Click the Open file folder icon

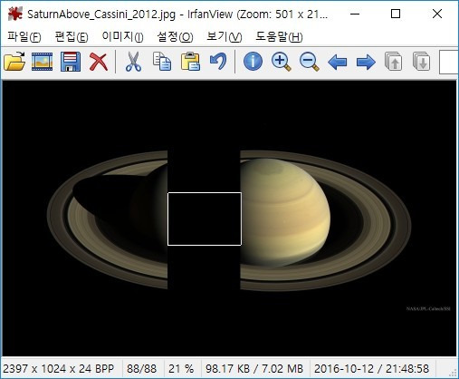click(x=14, y=62)
